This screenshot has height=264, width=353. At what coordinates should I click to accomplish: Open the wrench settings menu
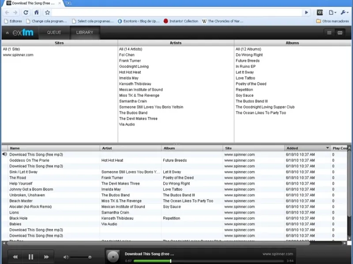tap(345, 12)
